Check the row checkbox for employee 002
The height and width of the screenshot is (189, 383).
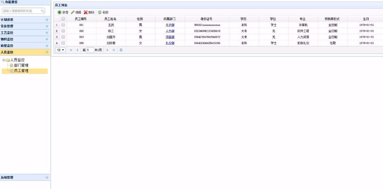pyautogui.click(x=63, y=31)
